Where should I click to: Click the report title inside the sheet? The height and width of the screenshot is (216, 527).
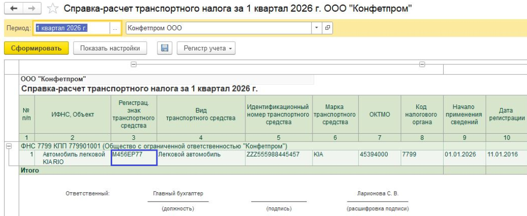139,89
